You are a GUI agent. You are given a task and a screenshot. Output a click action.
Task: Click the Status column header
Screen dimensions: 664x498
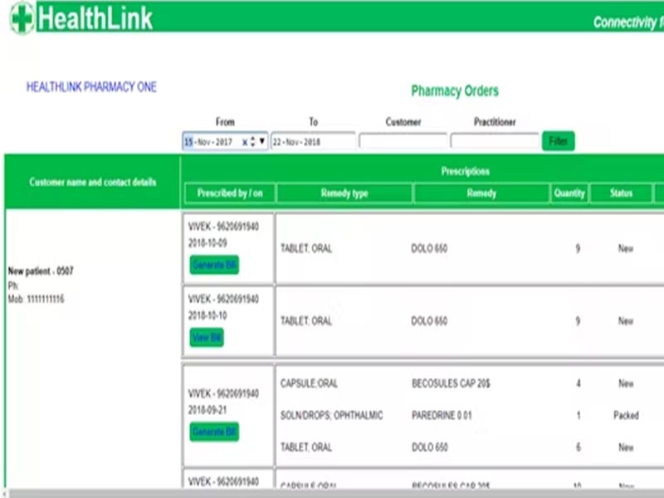click(621, 193)
